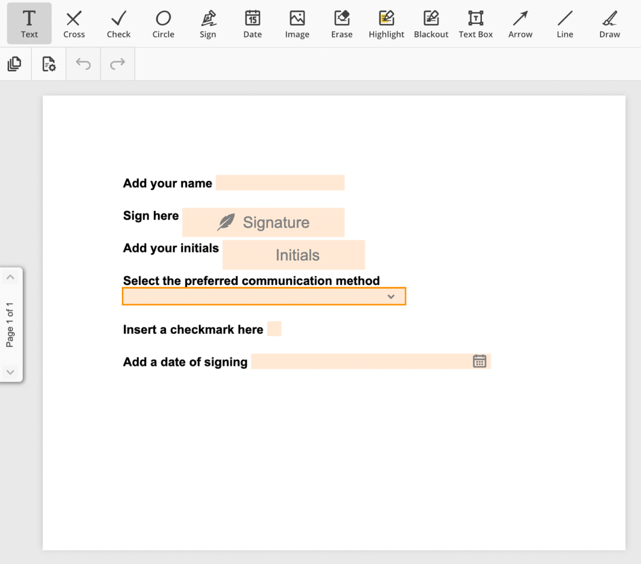Select the Circle tool
The height and width of the screenshot is (564, 641).
coord(163,23)
